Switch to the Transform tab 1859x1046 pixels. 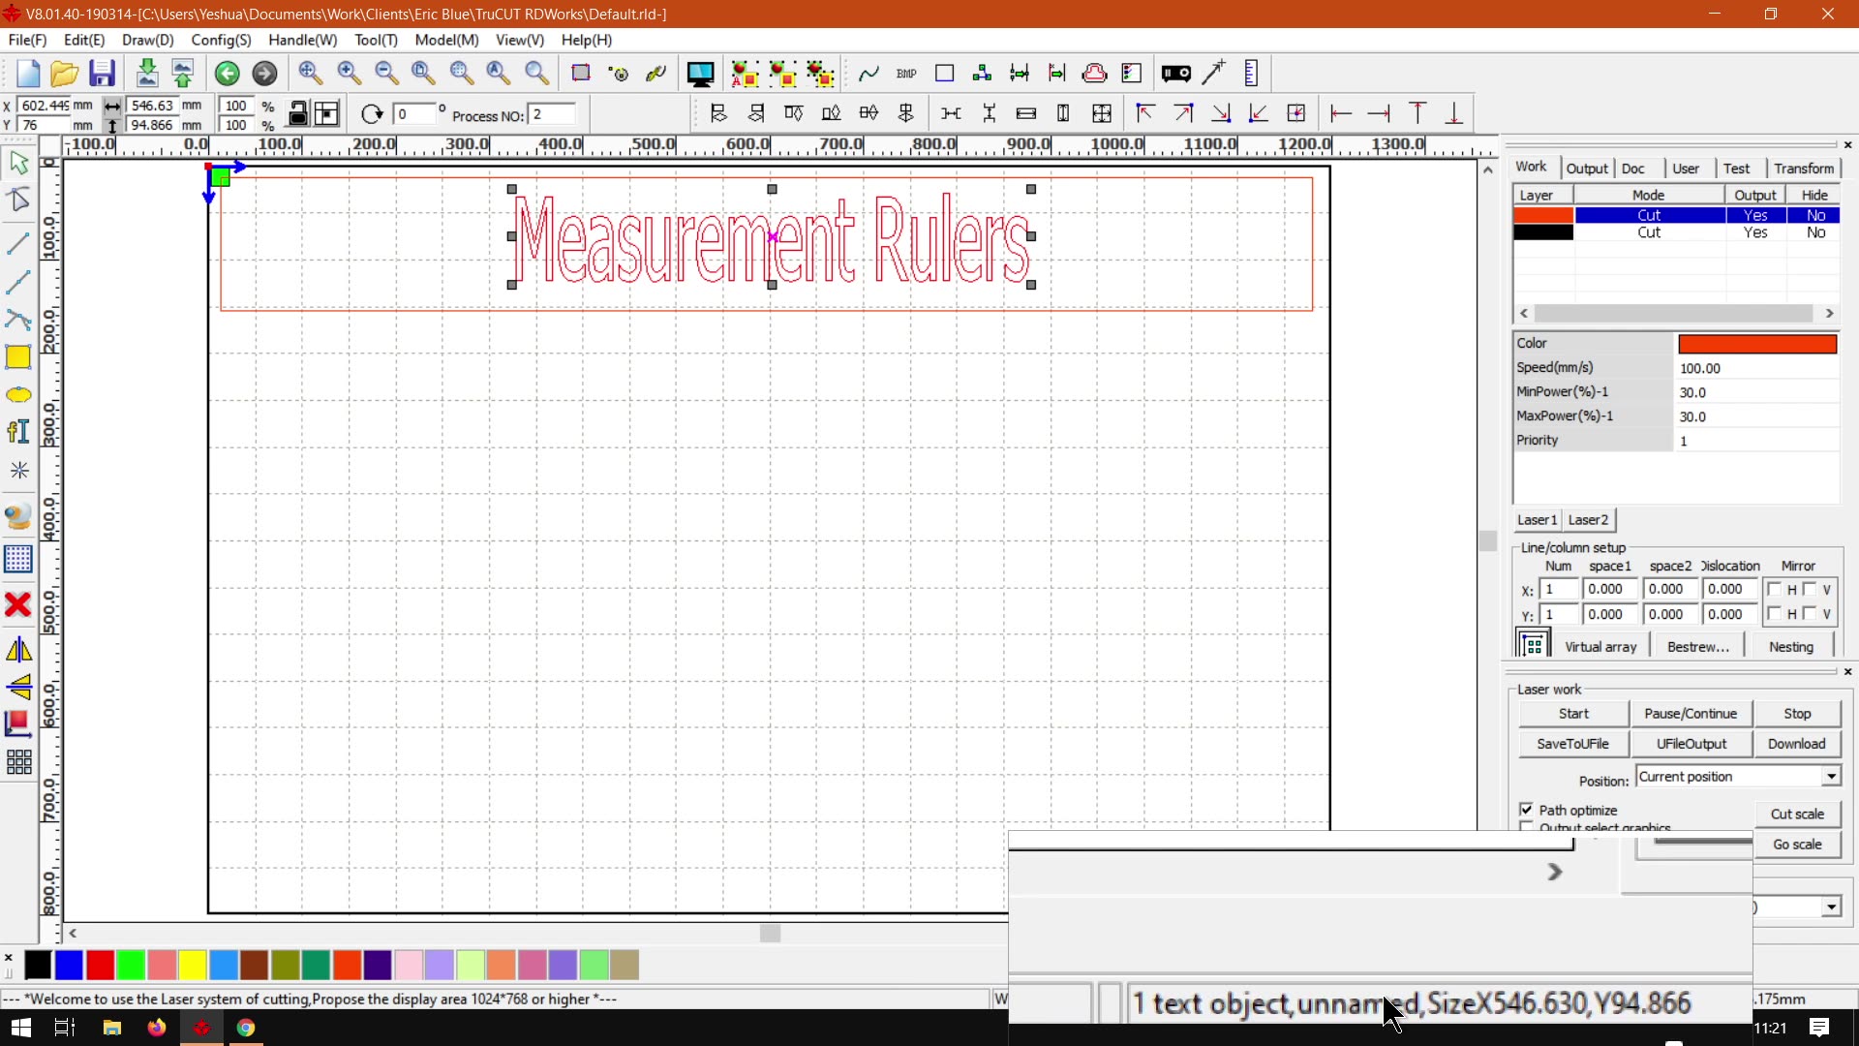click(1804, 168)
